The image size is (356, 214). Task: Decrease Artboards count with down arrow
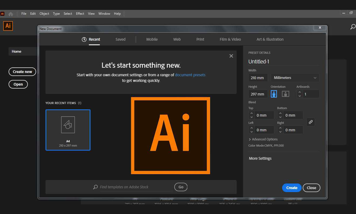[x=300, y=96]
